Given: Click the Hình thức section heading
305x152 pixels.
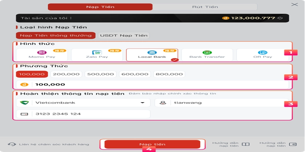Looking at the screenshot, I should click(x=37, y=44).
